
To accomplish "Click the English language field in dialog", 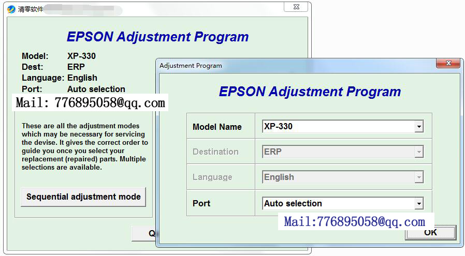I will pos(342,177).
